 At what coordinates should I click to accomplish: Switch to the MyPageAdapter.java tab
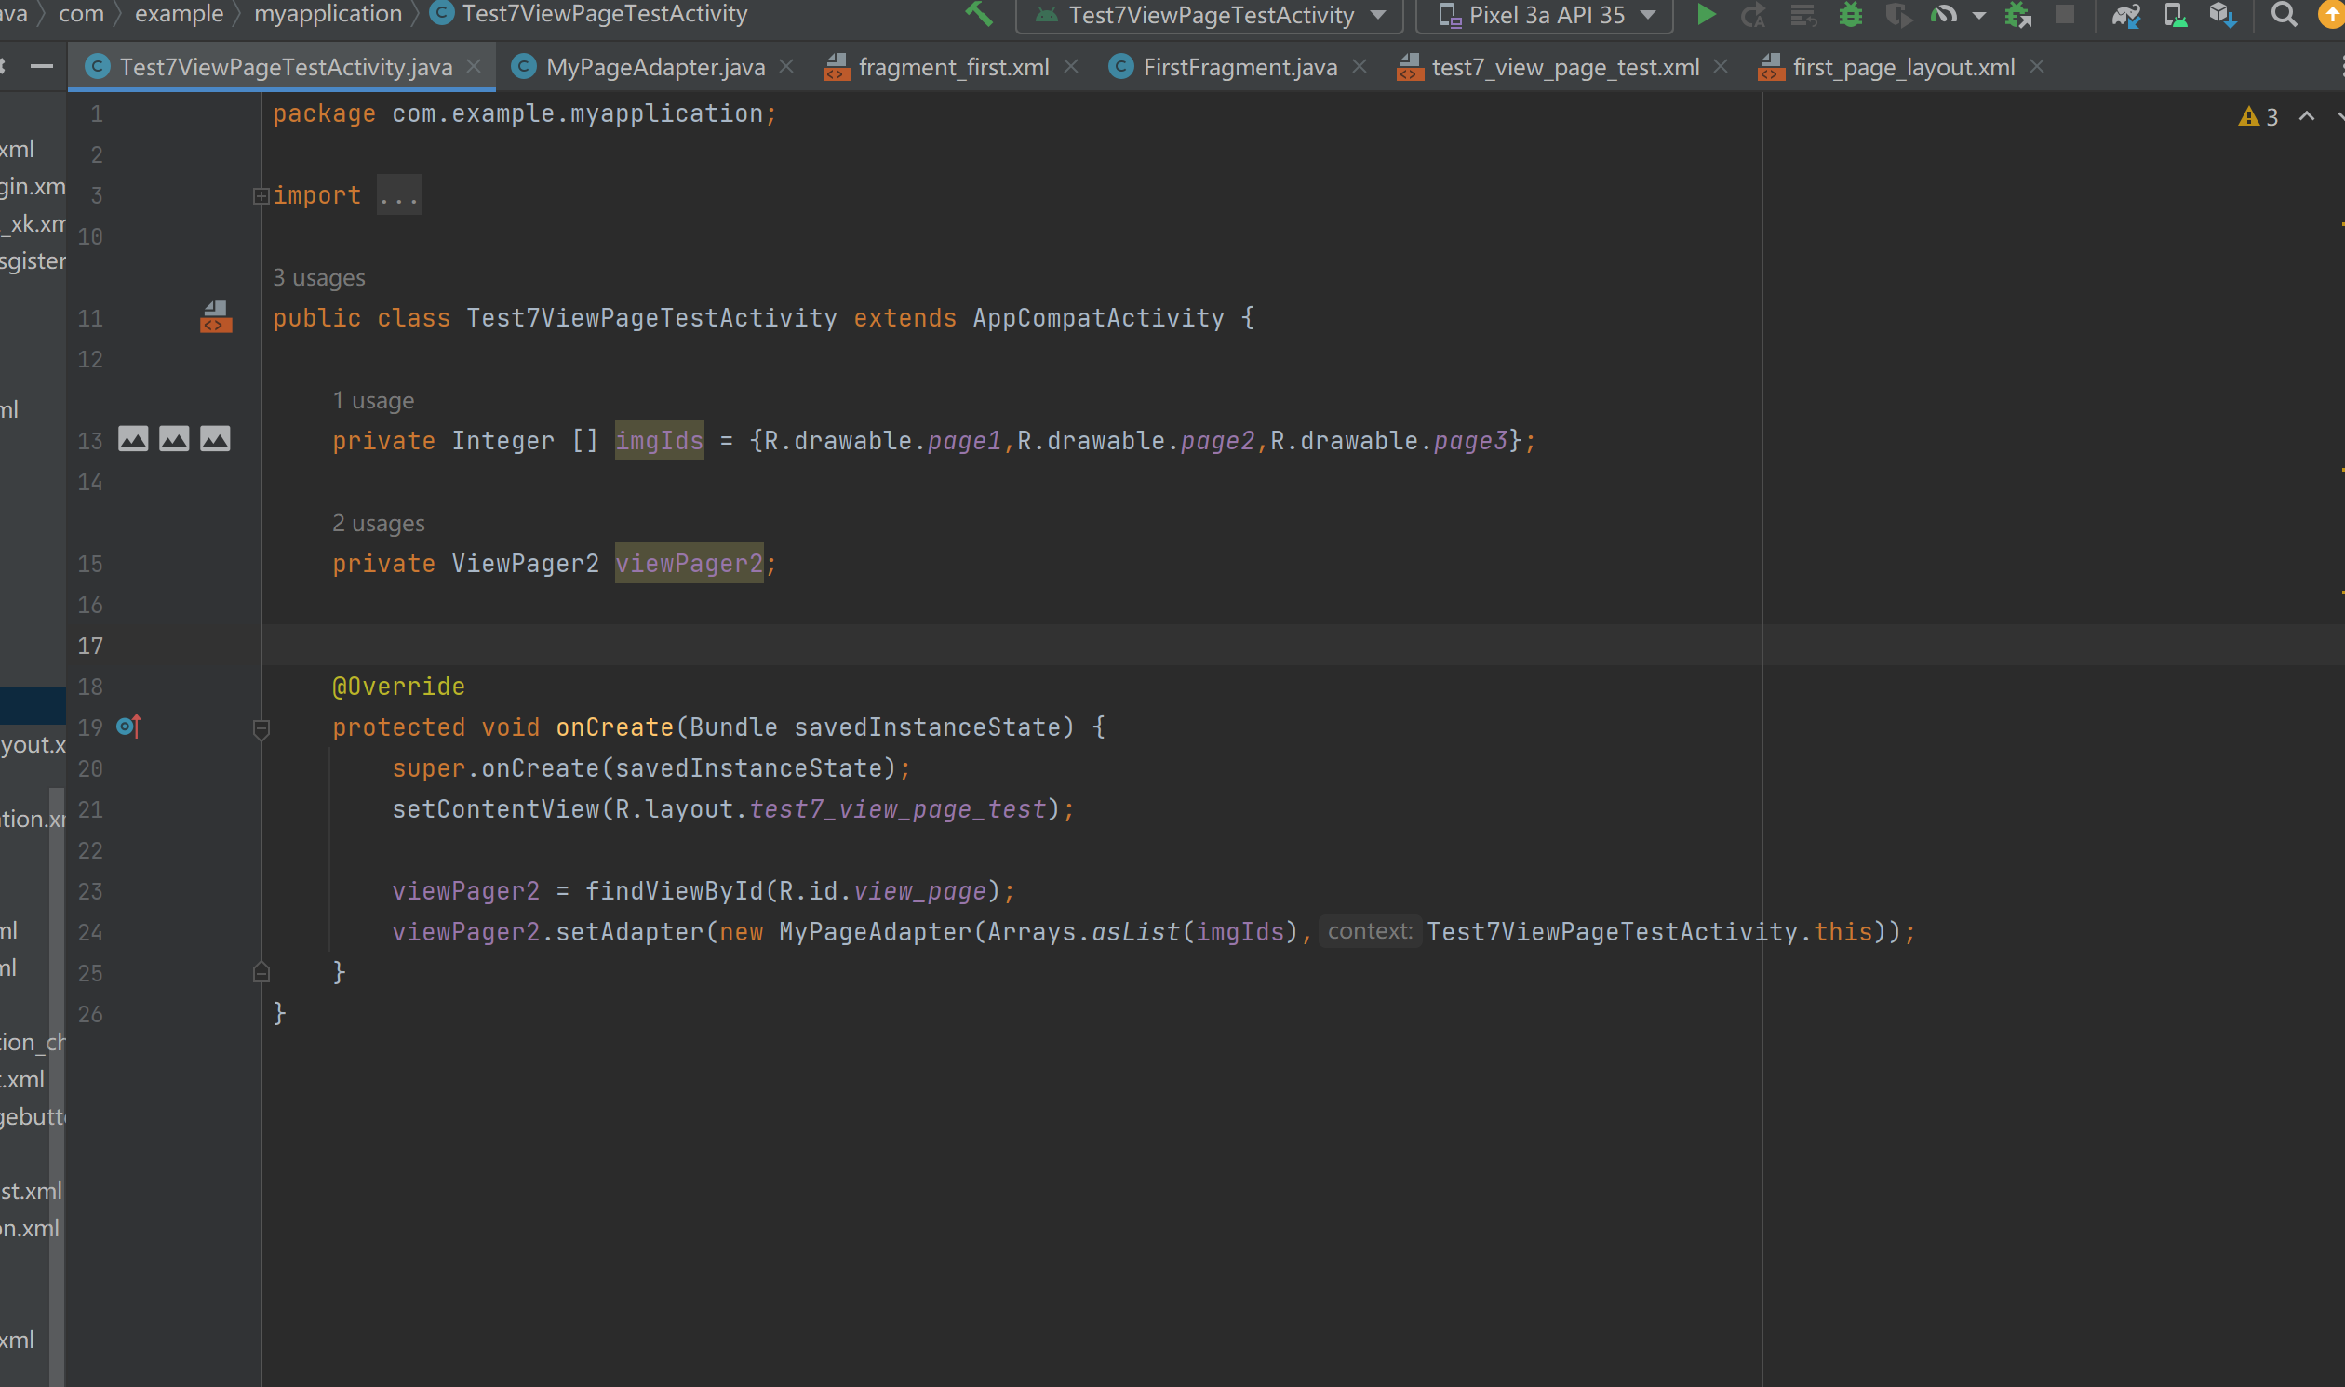[x=654, y=67]
